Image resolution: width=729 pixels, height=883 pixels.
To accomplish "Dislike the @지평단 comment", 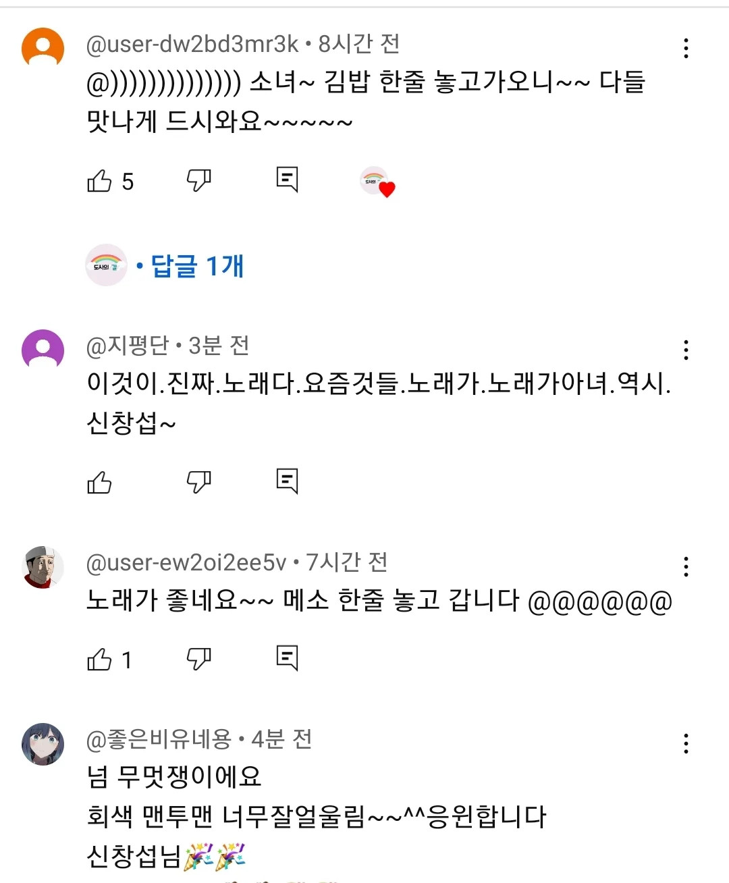I will (x=198, y=482).
